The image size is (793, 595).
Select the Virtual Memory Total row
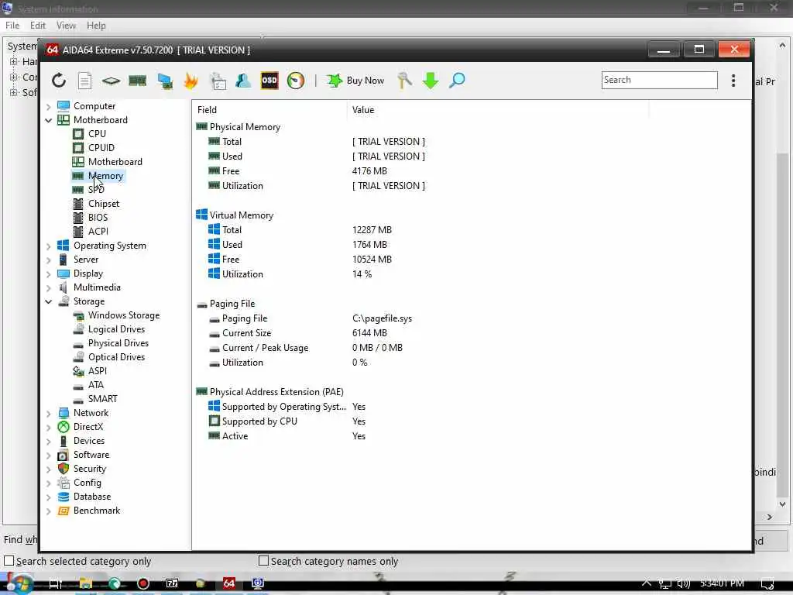point(422,229)
